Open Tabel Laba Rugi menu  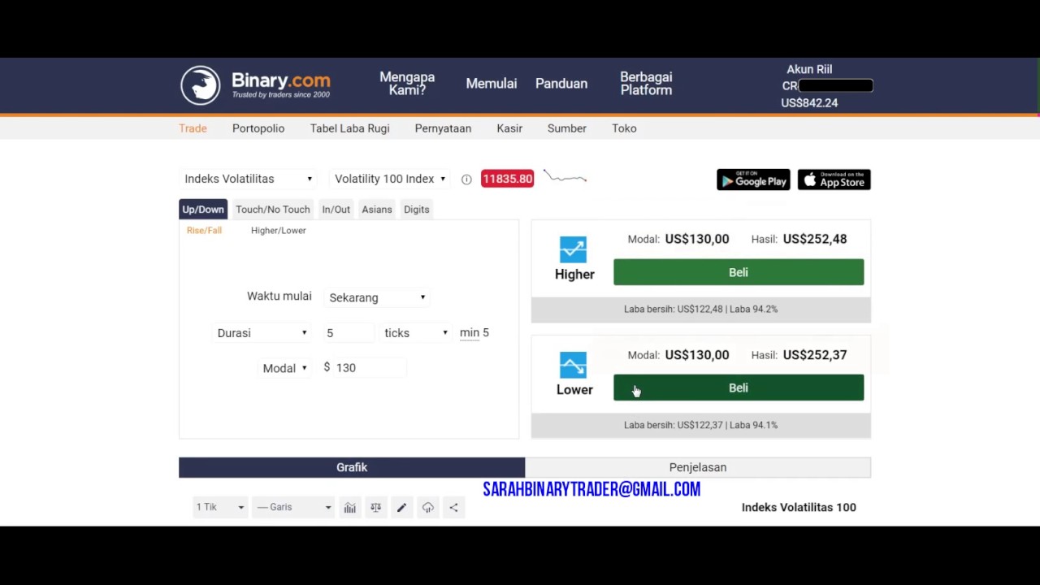[349, 128]
